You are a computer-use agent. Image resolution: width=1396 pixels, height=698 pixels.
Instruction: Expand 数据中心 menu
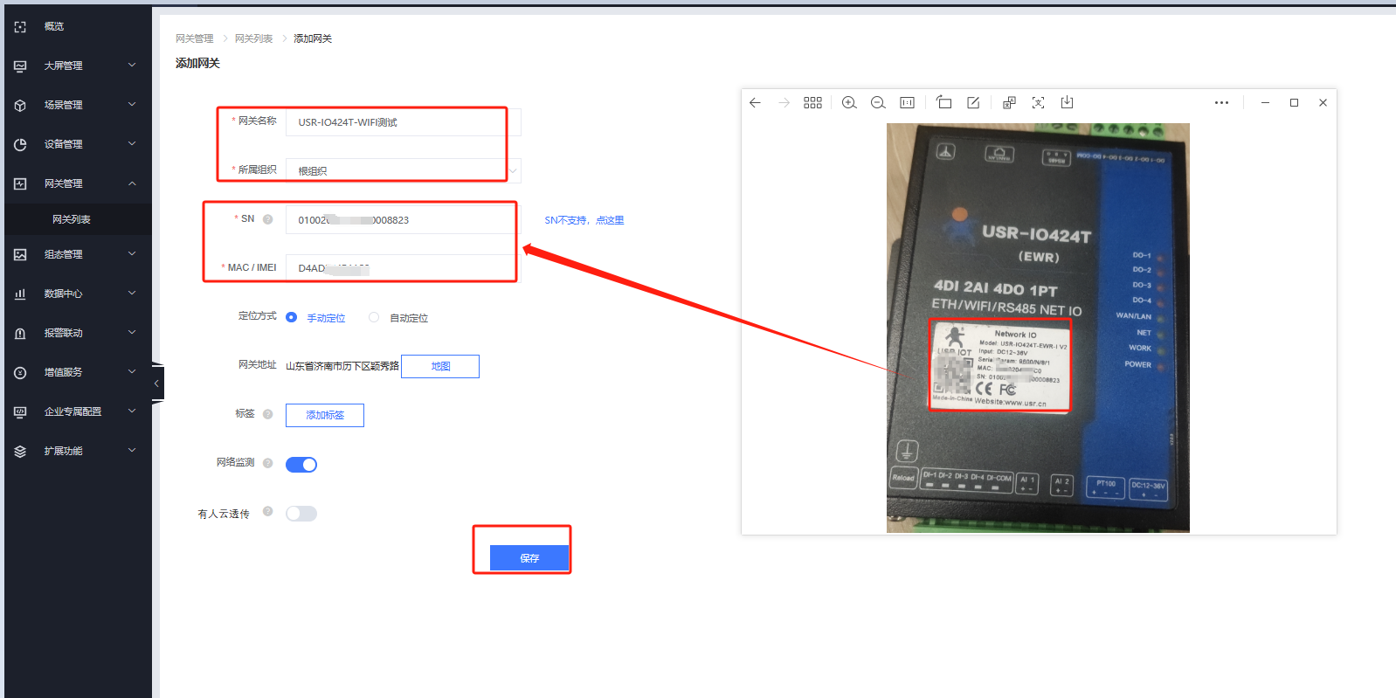(x=132, y=294)
